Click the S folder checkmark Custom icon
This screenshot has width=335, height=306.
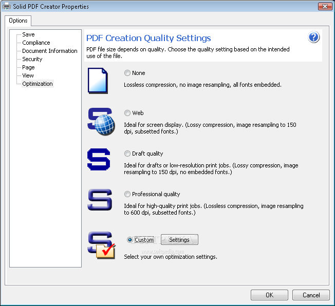pyautogui.click(x=102, y=245)
